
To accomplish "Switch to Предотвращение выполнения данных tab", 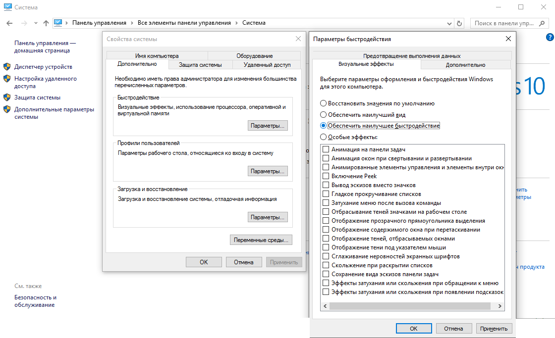I will (412, 55).
